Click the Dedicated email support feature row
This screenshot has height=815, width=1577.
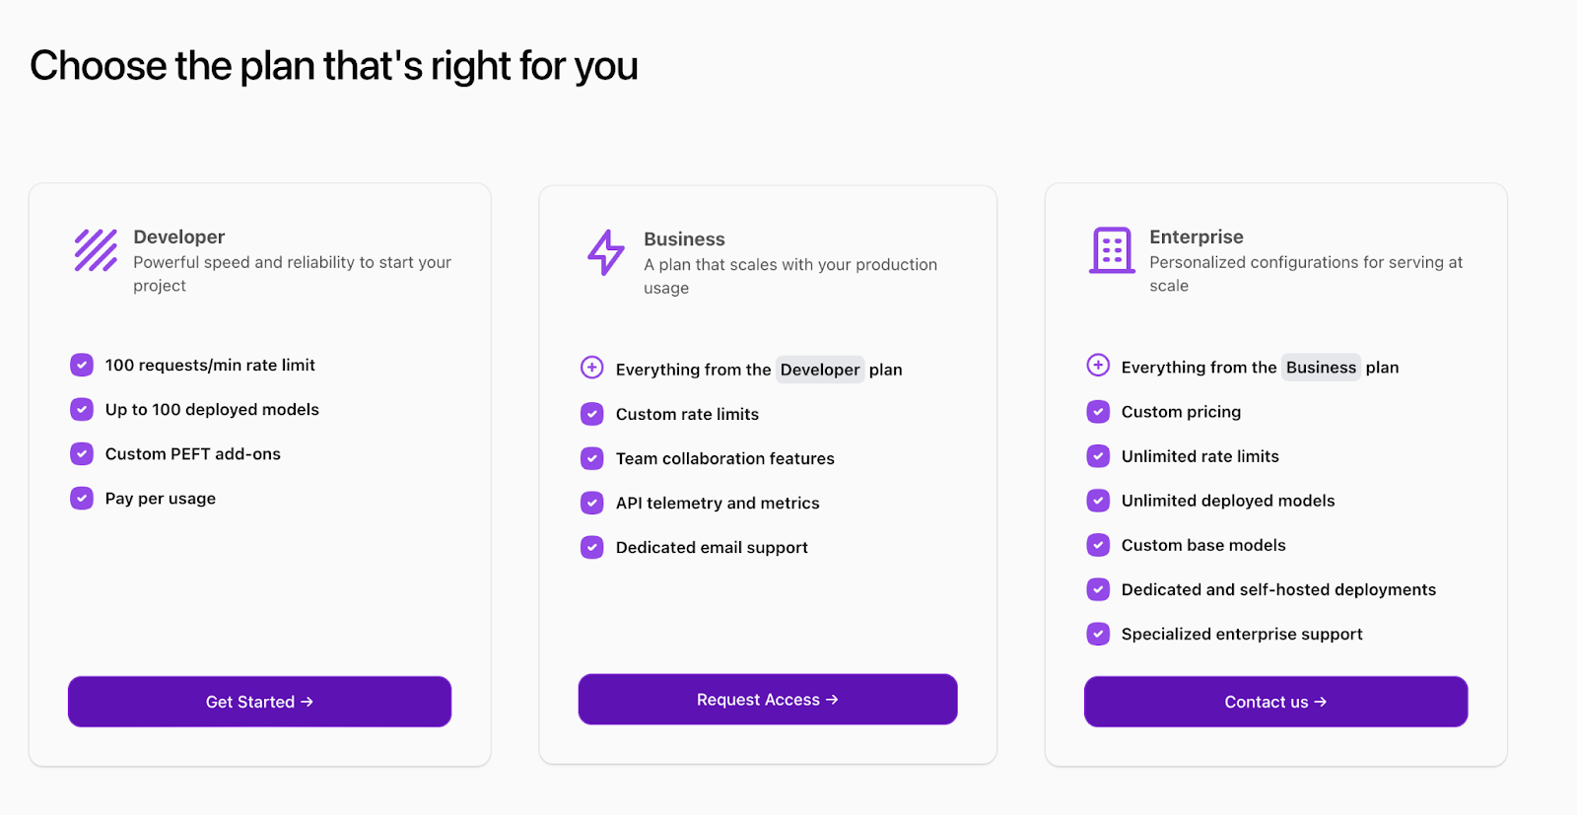(x=712, y=547)
